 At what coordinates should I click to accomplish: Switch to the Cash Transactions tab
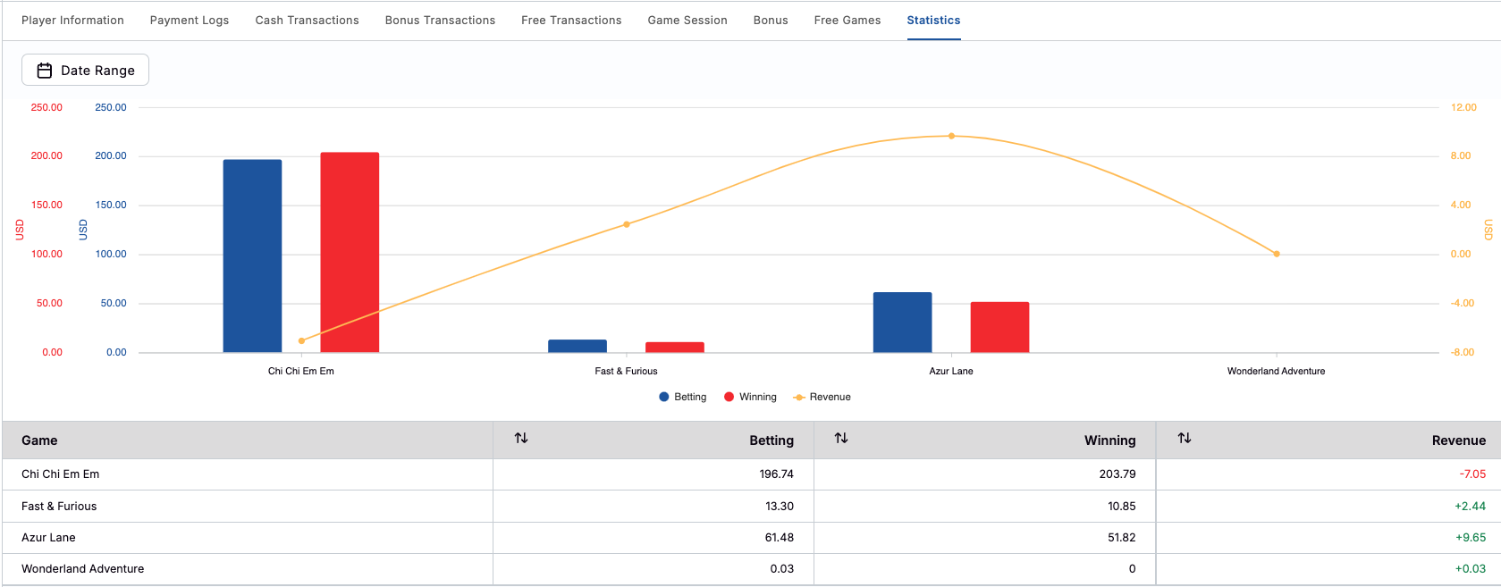pos(307,21)
